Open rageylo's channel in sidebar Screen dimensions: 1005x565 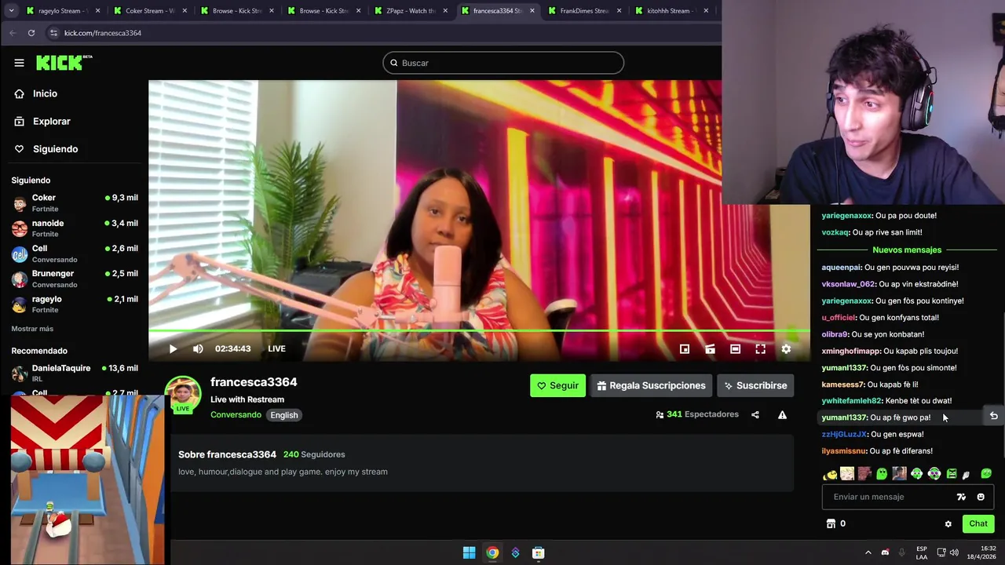tap(75, 304)
